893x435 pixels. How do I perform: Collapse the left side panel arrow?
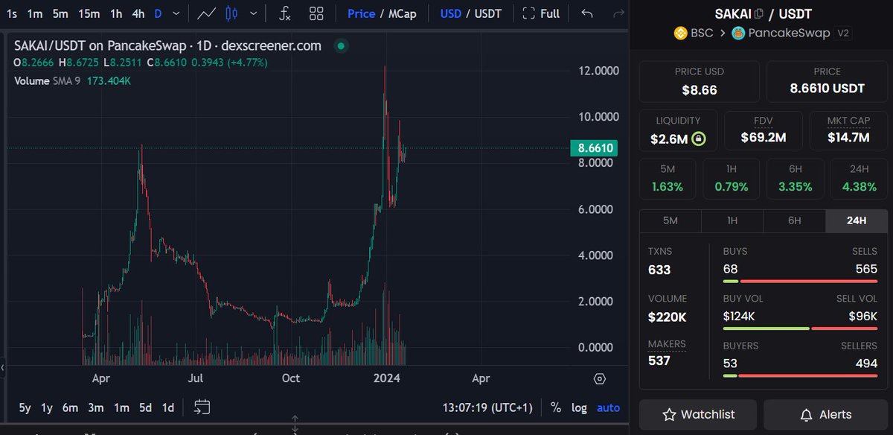click(x=3, y=367)
